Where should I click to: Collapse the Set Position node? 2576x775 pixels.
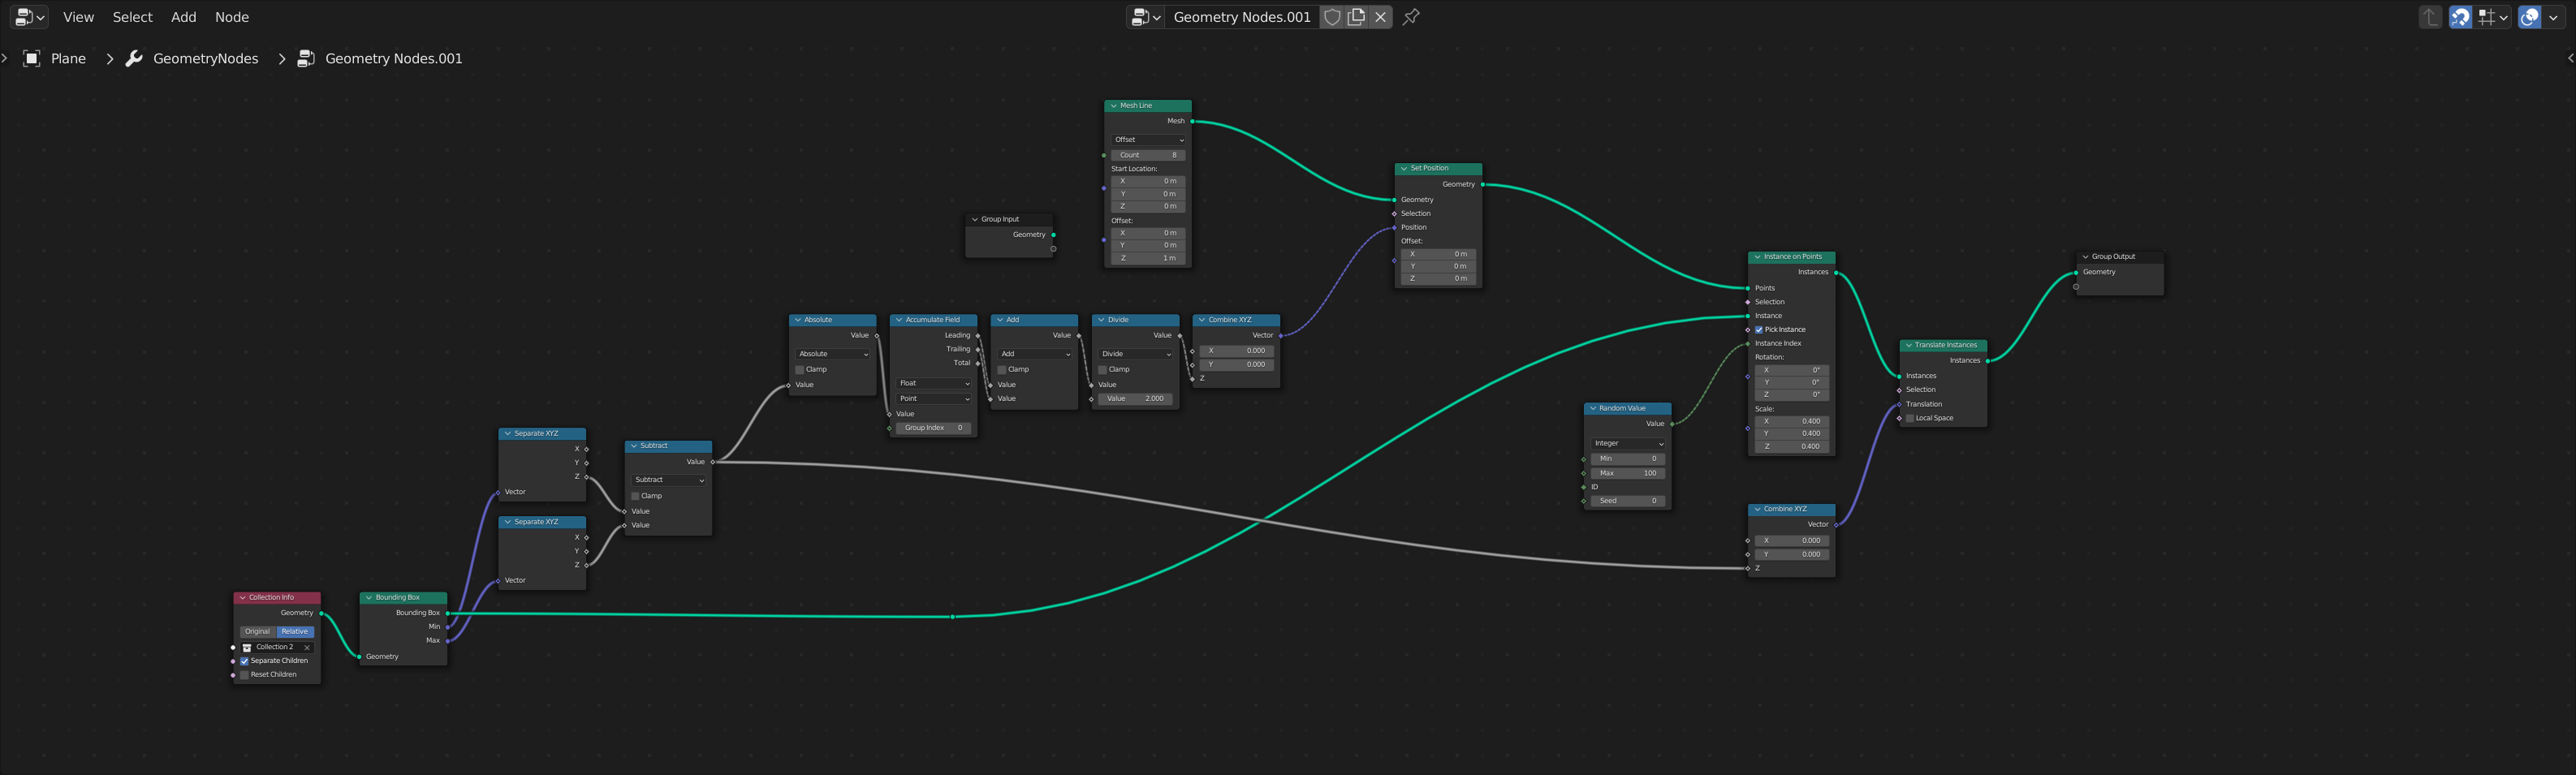coord(1404,168)
